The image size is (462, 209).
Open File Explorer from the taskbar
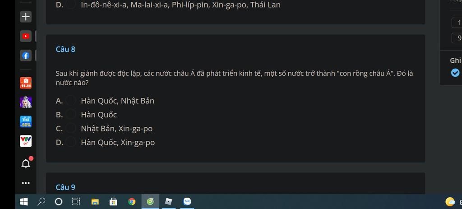tap(95, 202)
